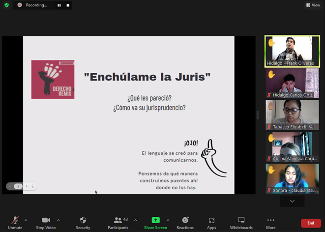Click "¿Qué les pareció?" text on slide
Screen dimensions: 325x232
point(149,98)
